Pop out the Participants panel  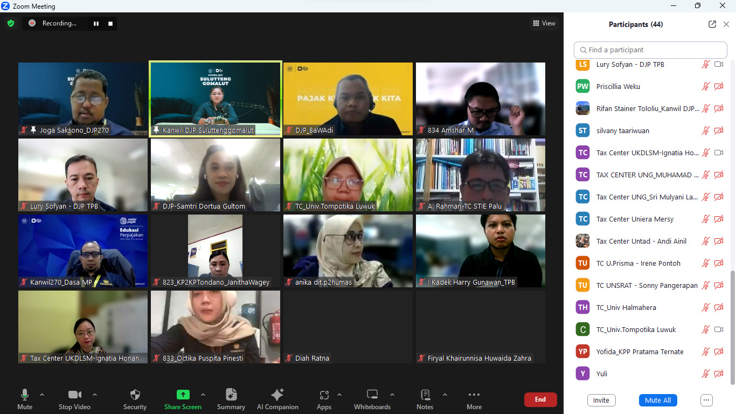712,24
